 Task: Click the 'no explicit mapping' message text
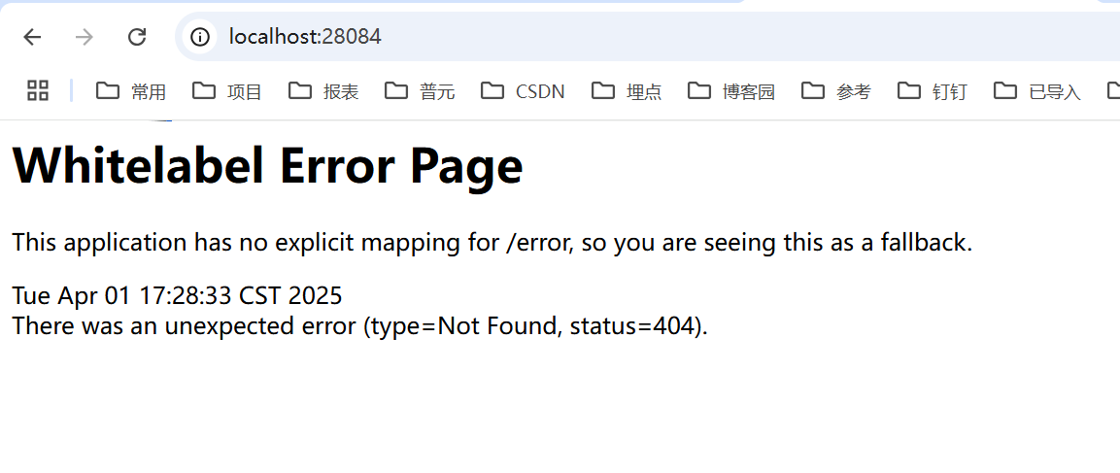[492, 242]
